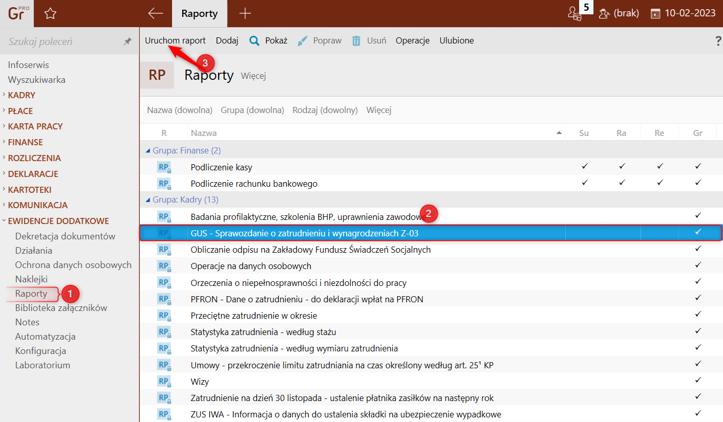The image size is (723, 422).
Task: Click the Grupa (dowolna) filter
Action: (x=252, y=110)
